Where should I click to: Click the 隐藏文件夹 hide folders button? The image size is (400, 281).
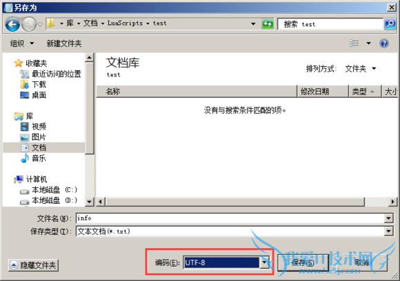[33, 265]
